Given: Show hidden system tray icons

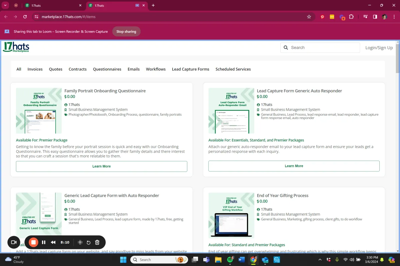Looking at the screenshot, I should coord(320,260).
